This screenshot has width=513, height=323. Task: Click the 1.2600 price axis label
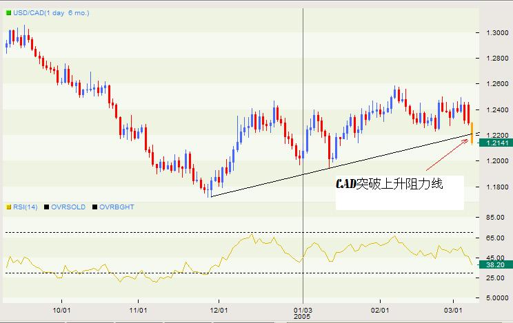[497, 84]
